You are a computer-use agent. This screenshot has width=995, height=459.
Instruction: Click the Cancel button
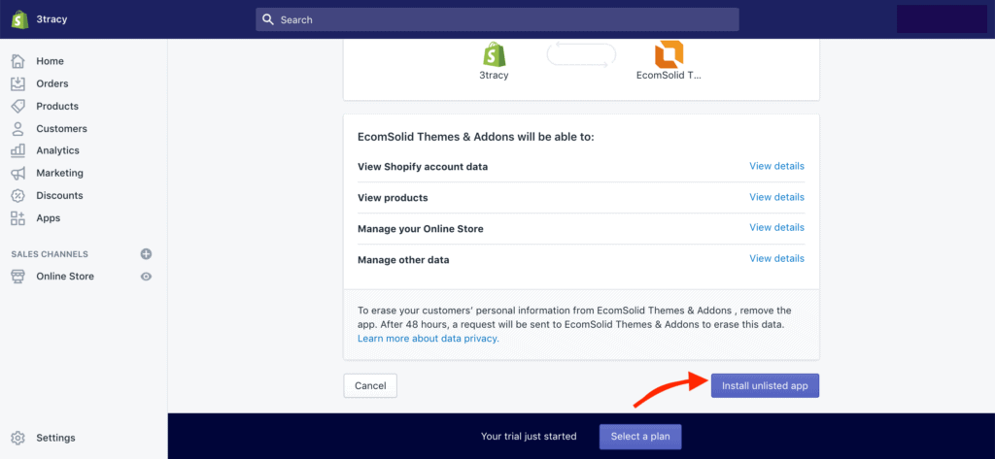point(370,385)
